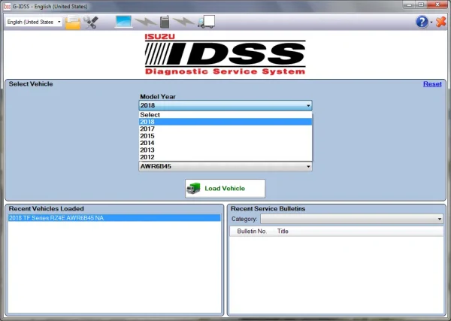
Task: Select 2018 in the year list
Action: (225, 122)
